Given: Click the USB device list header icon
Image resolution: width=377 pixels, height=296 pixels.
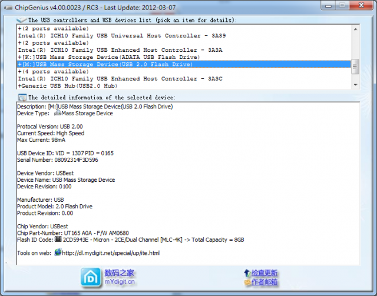Looking at the screenshot, I should click(x=22, y=19).
